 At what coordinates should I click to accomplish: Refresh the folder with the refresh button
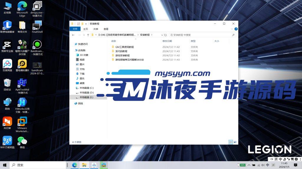coord(165,35)
